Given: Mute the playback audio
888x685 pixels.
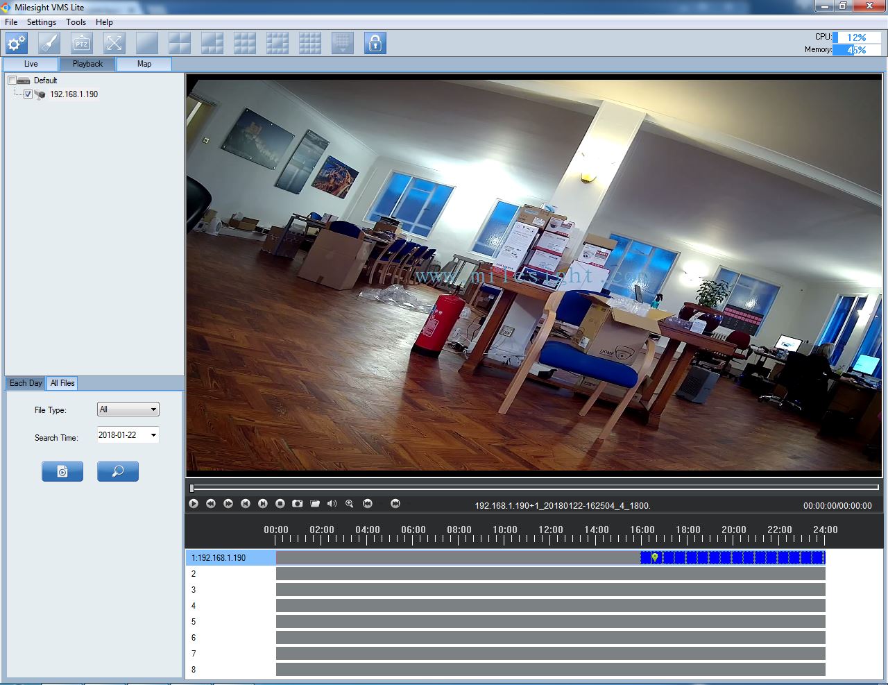Looking at the screenshot, I should (332, 504).
